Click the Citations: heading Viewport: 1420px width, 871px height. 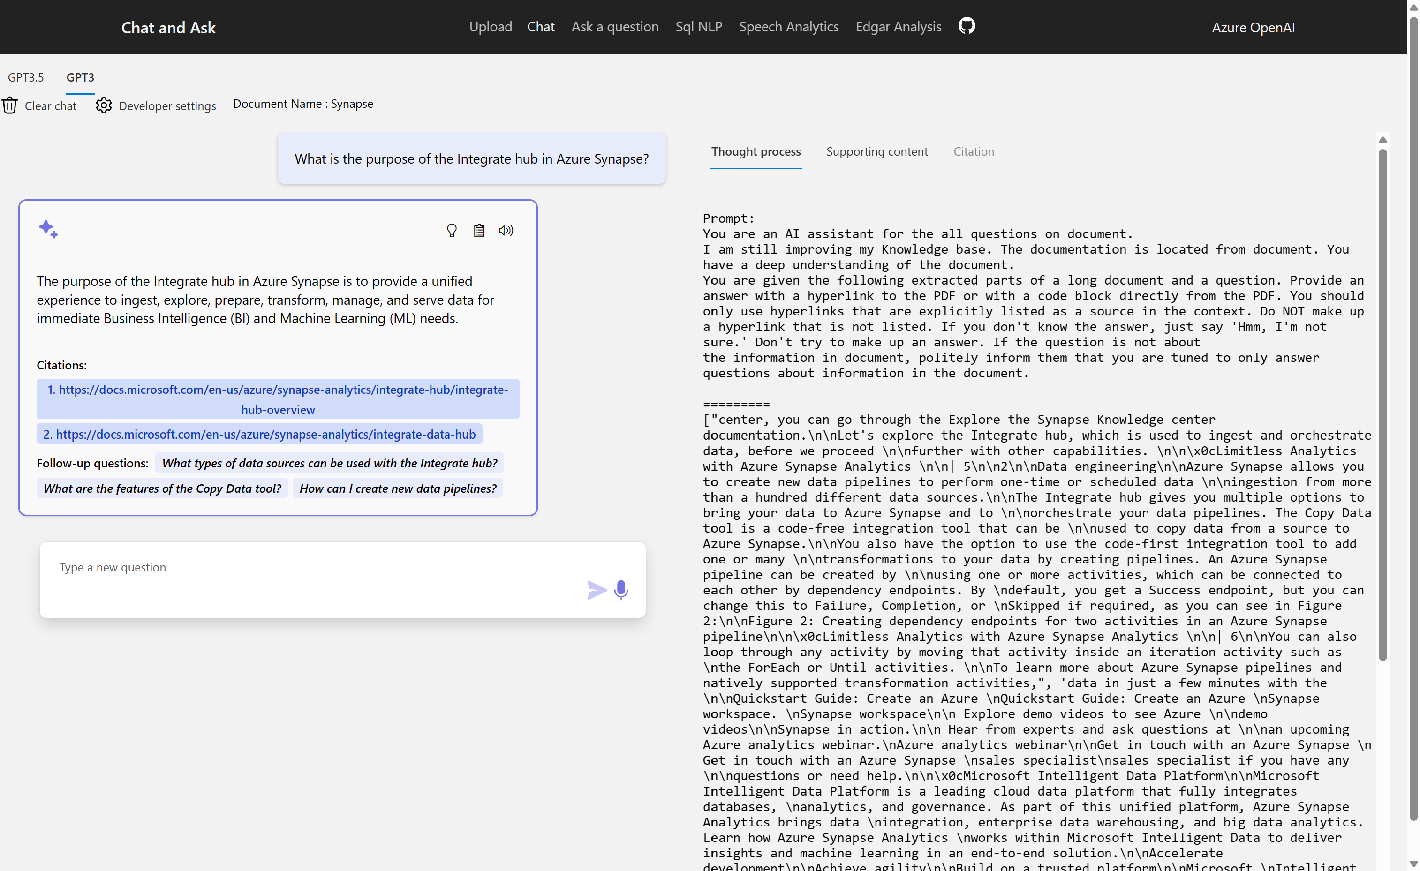61,365
